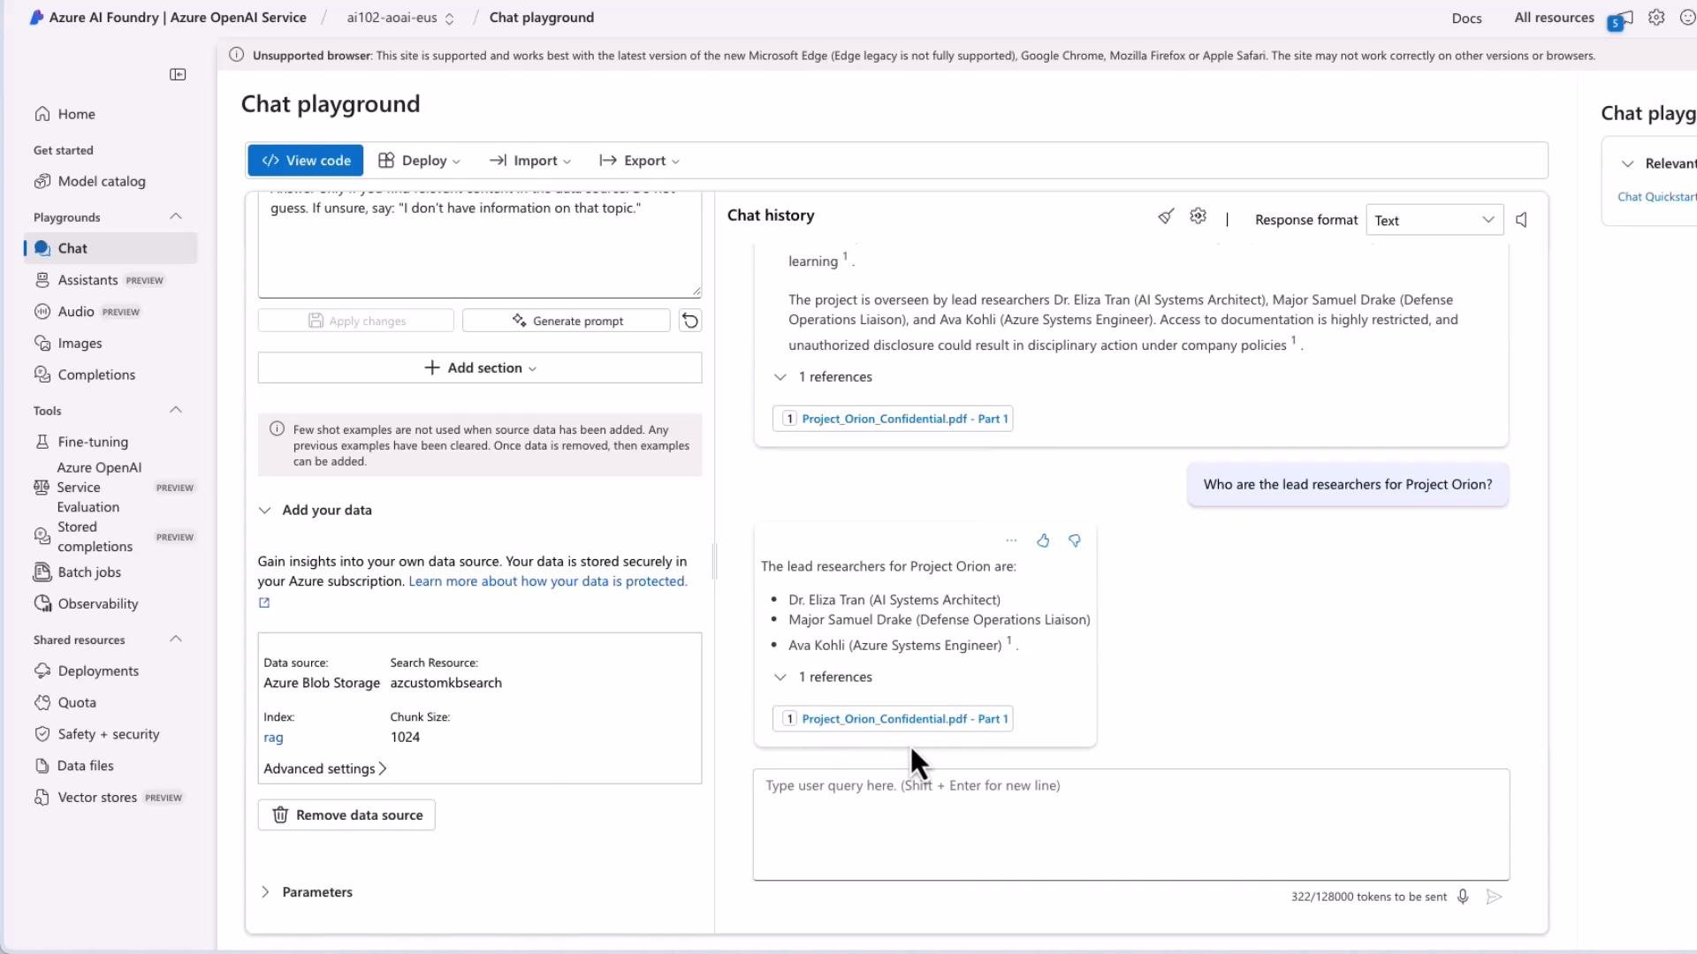Open Docs link in top bar
Viewport: 1697px width, 954px height.
[1466, 18]
